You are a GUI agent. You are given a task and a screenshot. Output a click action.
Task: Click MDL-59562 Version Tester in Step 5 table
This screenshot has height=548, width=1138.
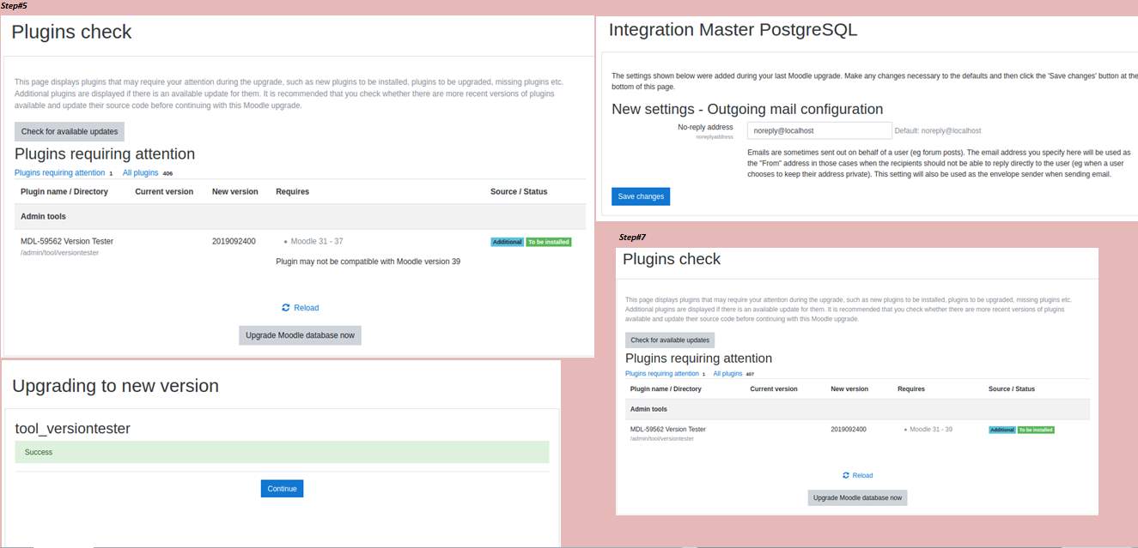pyautogui.click(x=67, y=241)
